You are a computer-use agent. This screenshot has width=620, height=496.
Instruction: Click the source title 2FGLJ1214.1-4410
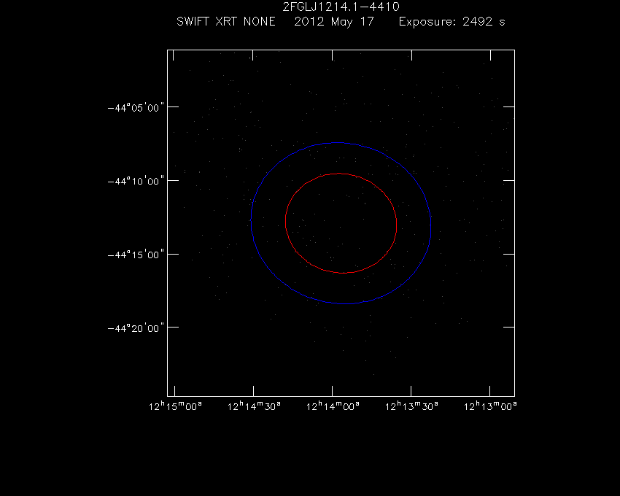(341, 7)
